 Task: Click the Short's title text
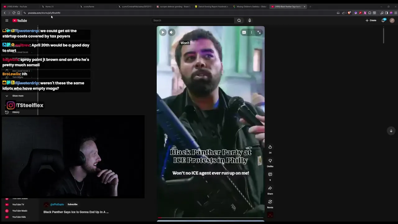tap(76, 212)
